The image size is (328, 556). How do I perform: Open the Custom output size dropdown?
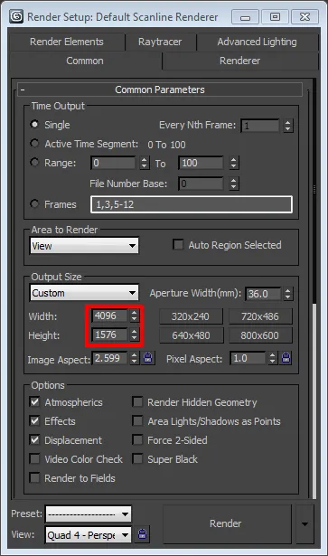coord(84,293)
